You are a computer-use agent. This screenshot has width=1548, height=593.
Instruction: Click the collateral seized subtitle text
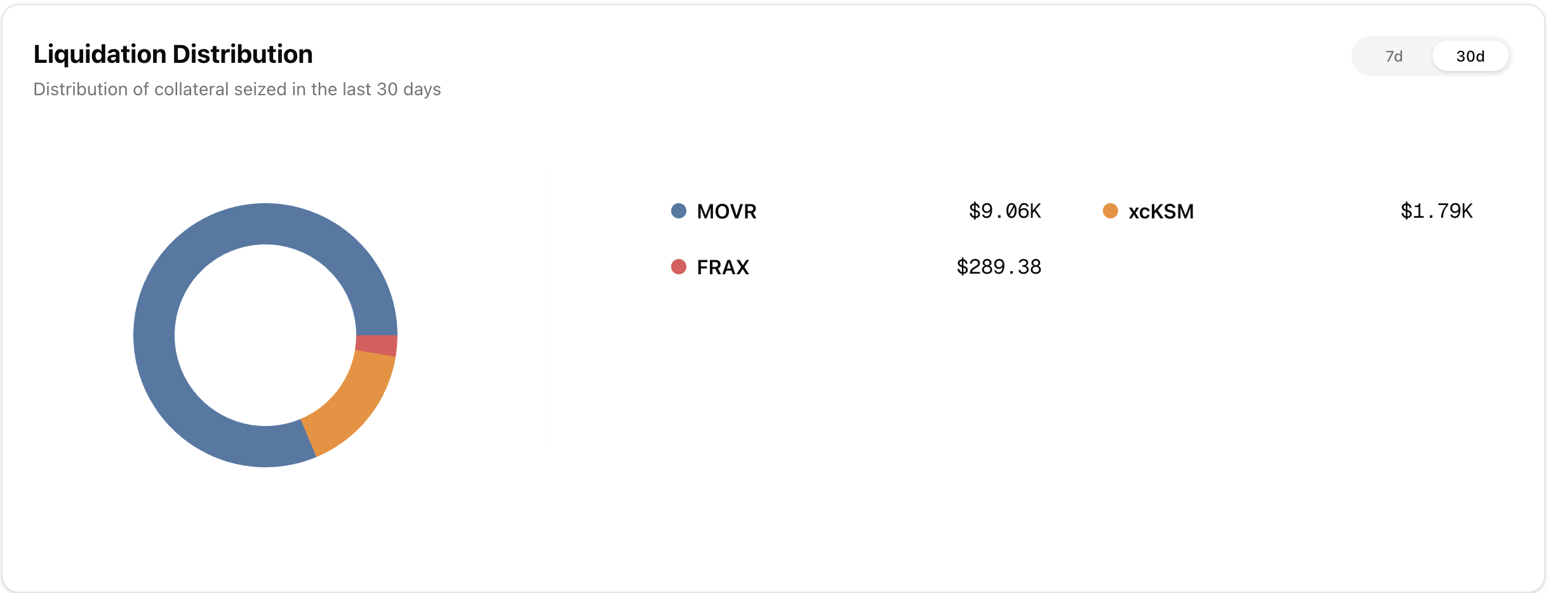pos(237,89)
